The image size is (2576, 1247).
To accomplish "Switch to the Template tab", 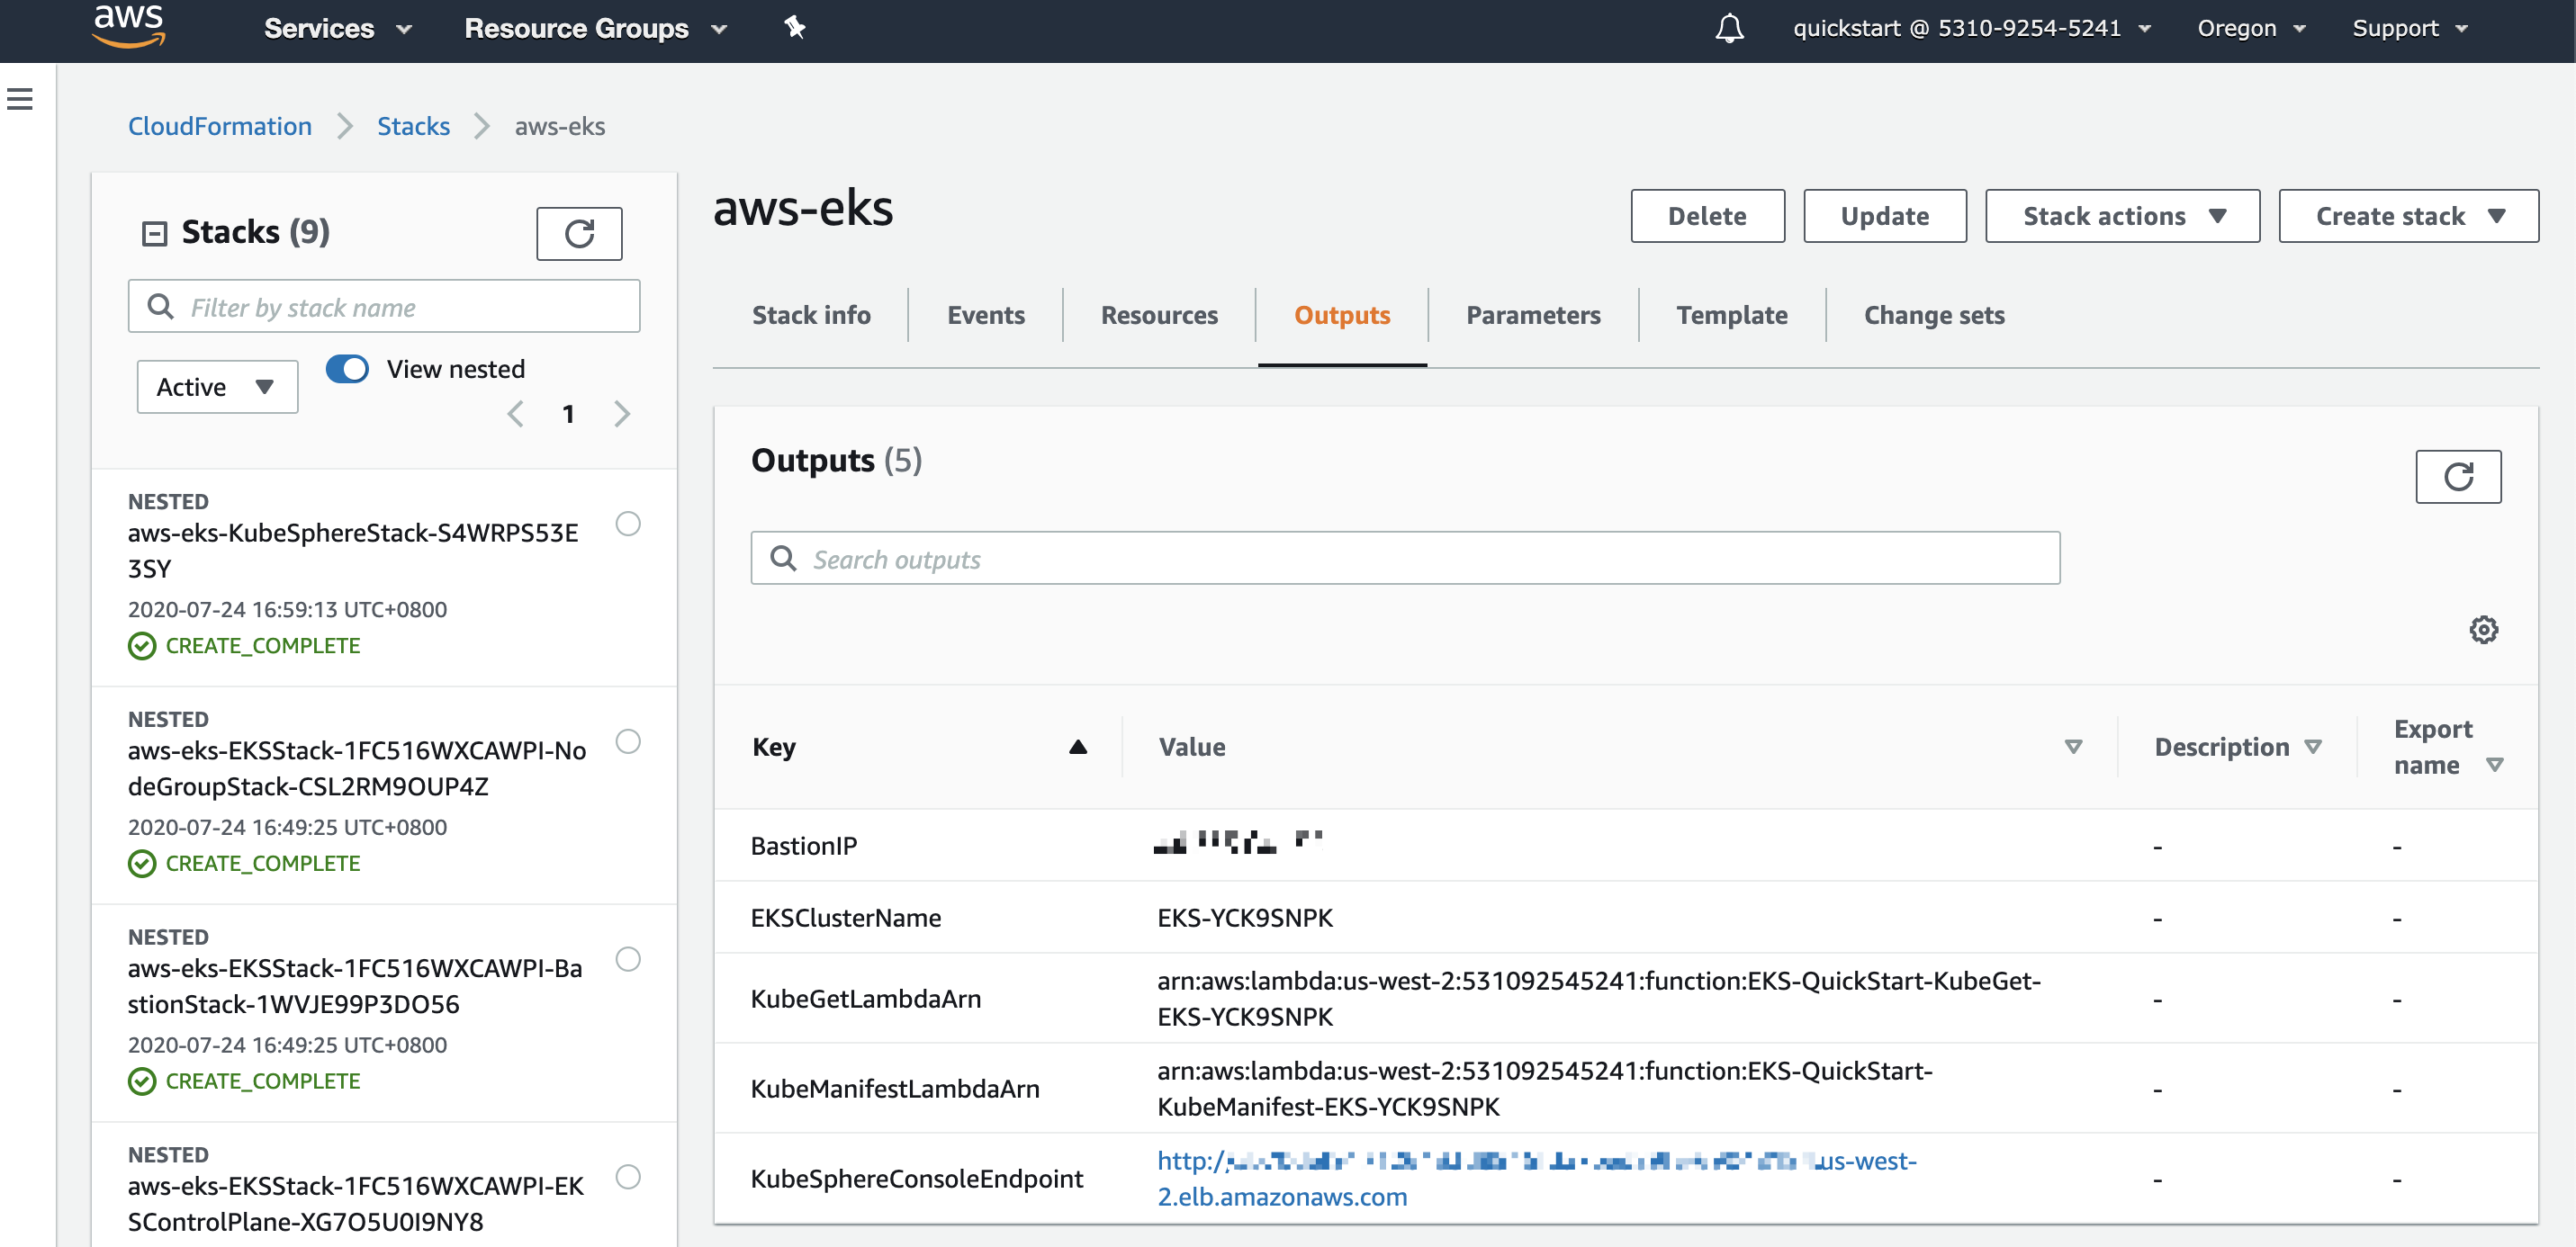I will point(1731,316).
